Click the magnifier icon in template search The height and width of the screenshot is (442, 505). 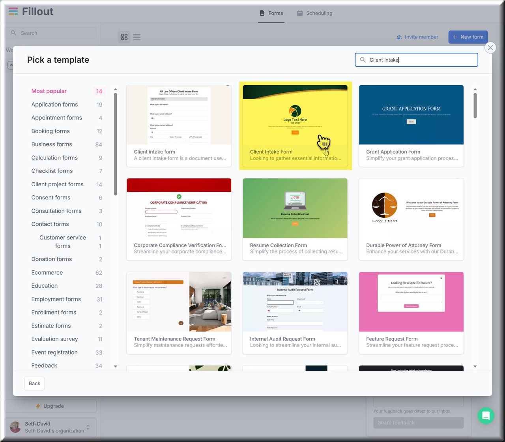click(x=363, y=60)
